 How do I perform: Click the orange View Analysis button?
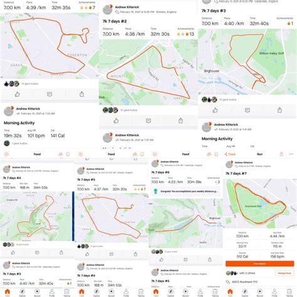[x=259, y=264]
